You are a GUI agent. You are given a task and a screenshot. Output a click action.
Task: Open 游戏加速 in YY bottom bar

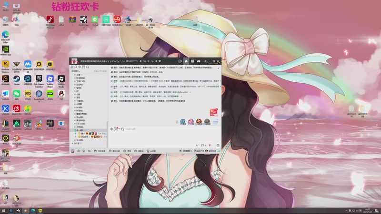click(211, 151)
